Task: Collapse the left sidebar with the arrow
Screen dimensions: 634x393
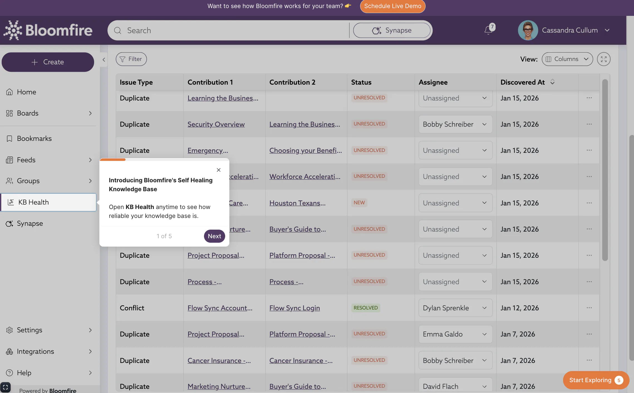Action: click(104, 60)
